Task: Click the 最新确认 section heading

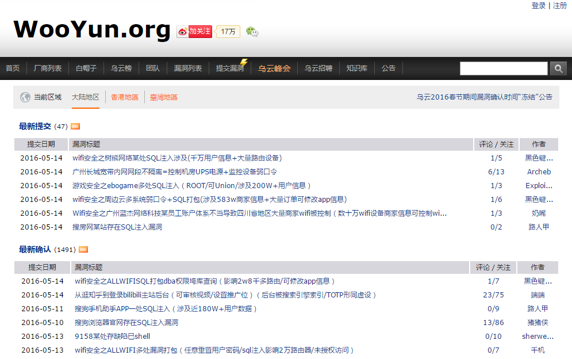Action: click(35, 250)
